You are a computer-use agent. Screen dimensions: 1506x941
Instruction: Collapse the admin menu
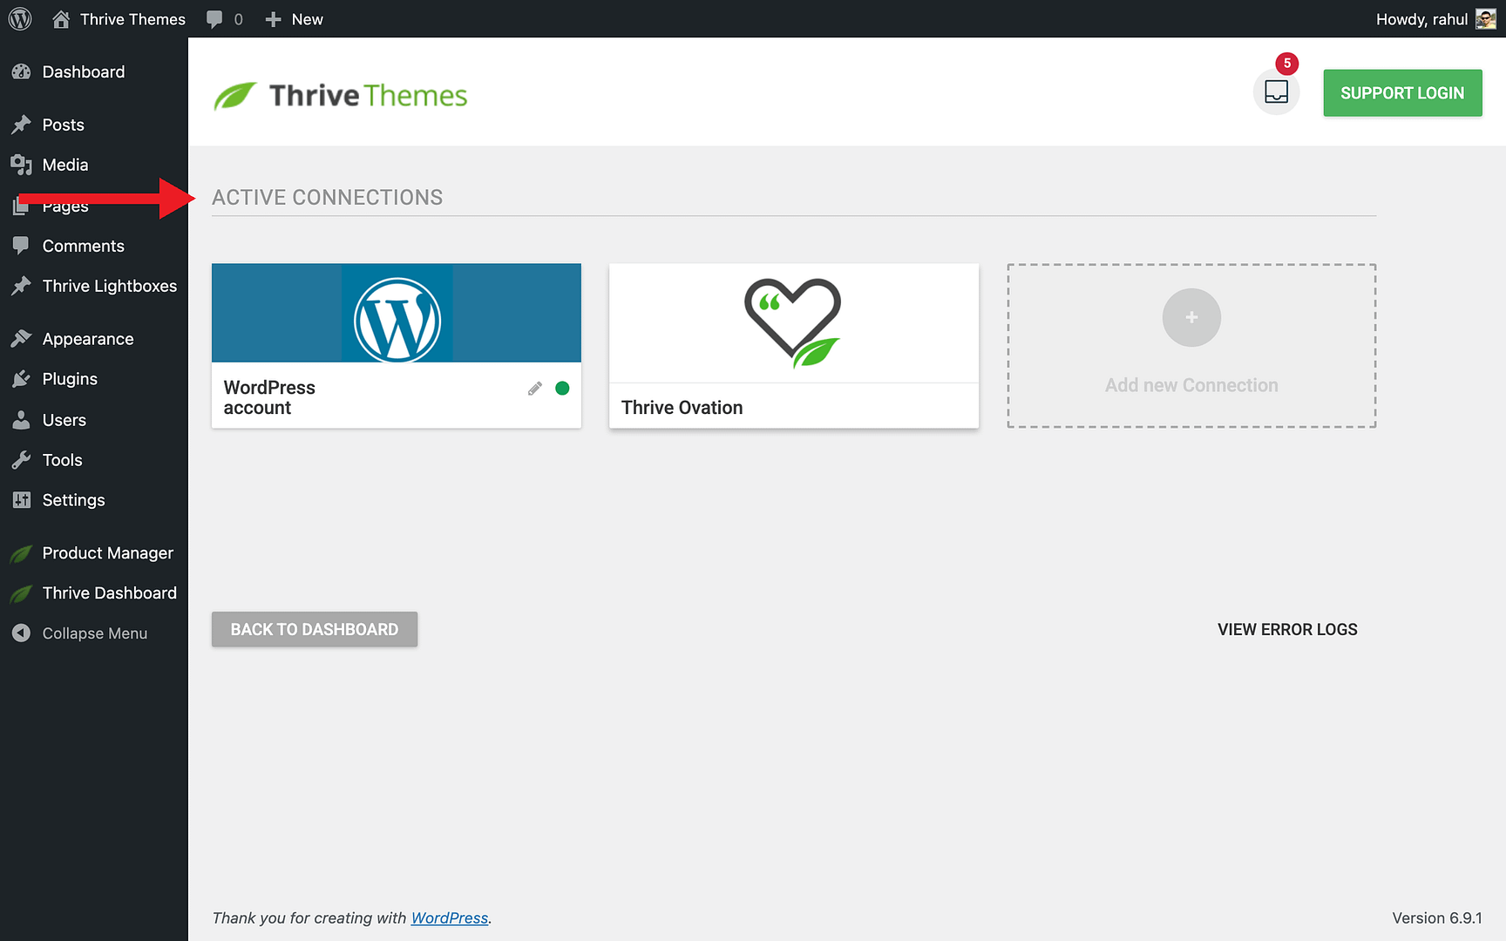(80, 633)
